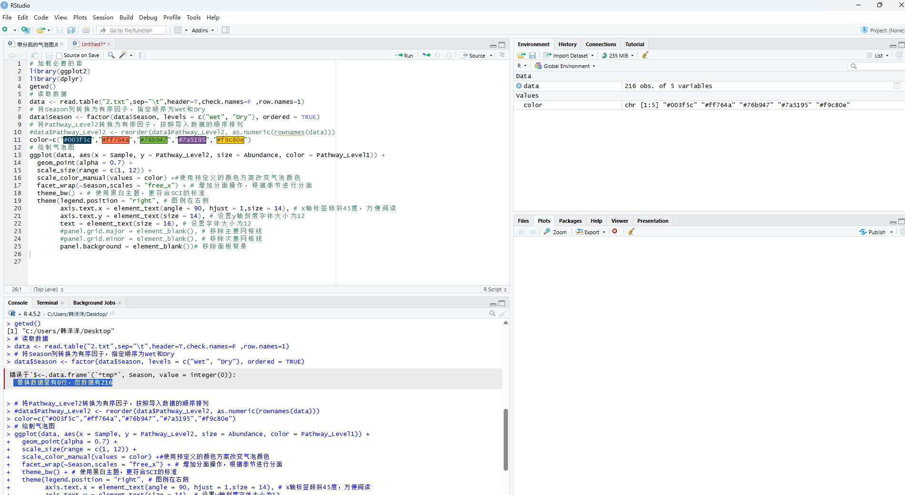
Task: Click the Refresh Environment icon
Action: (899, 55)
